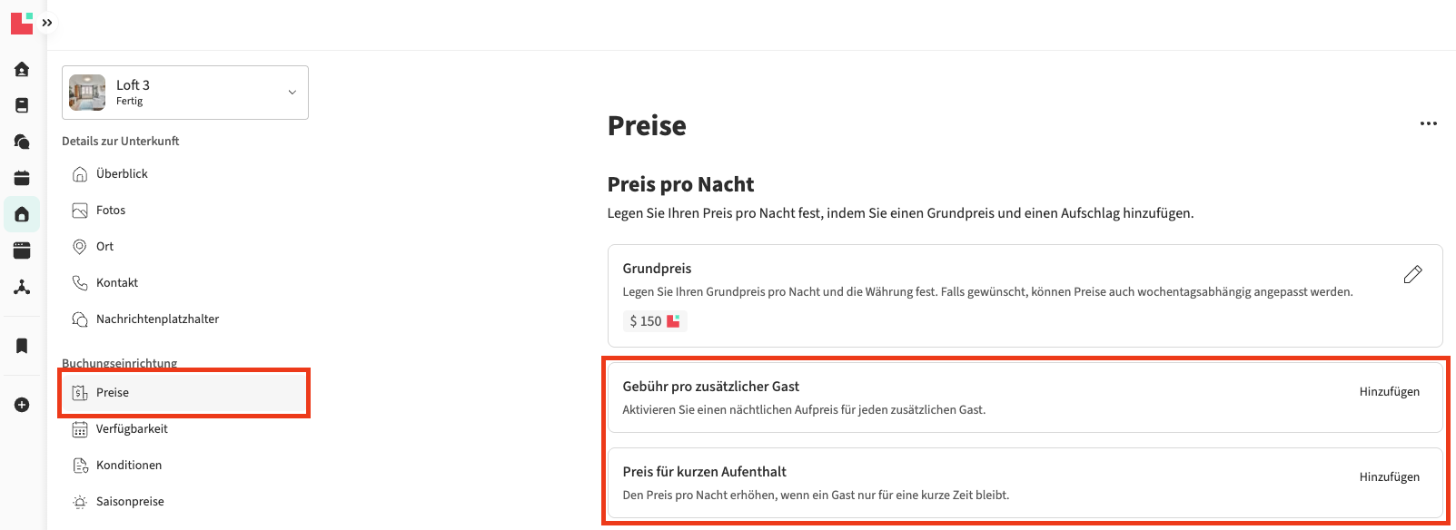Click the Loft 3 thumbnail image
Viewport: 1456px width, 530px height.
[87, 93]
